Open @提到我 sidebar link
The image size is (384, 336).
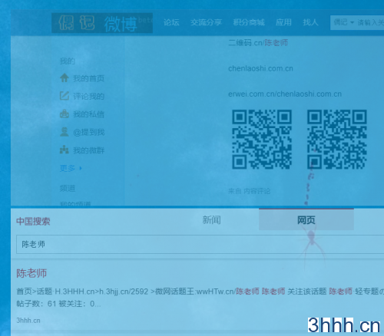pyautogui.click(x=88, y=132)
